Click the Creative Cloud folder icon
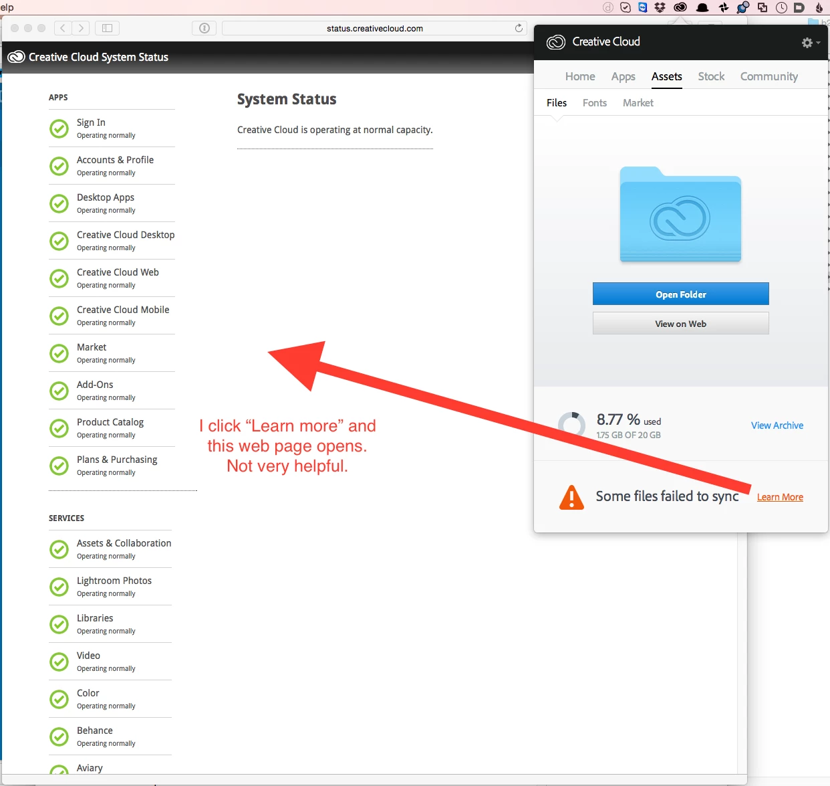Image resolution: width=830 pixels, height=786 pixels. [x=680, y=214]
